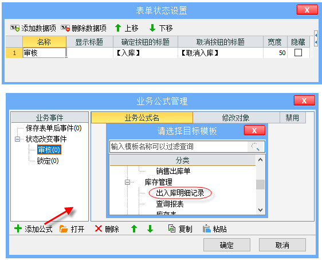
Task: Collapse the 库存管理 category node
Action: pyautogui.click(x=127, y=183)
